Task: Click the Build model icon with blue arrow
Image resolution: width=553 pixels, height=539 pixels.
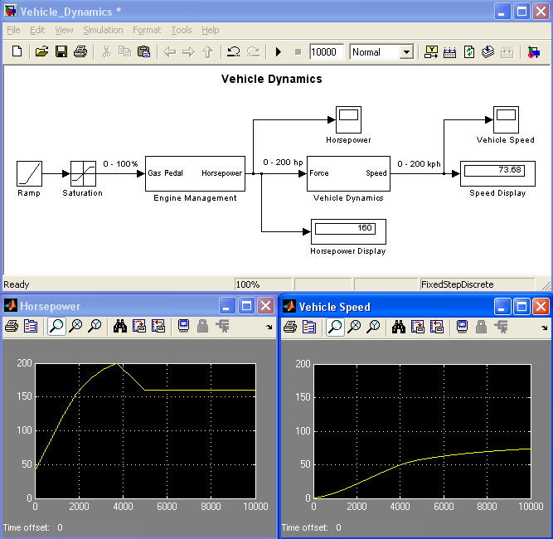Action: click(x=488, y=52)
